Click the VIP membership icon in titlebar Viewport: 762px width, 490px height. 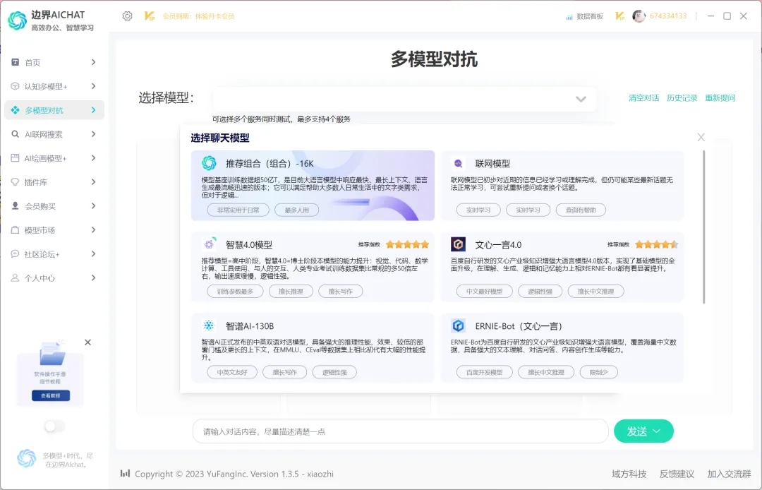619,16
